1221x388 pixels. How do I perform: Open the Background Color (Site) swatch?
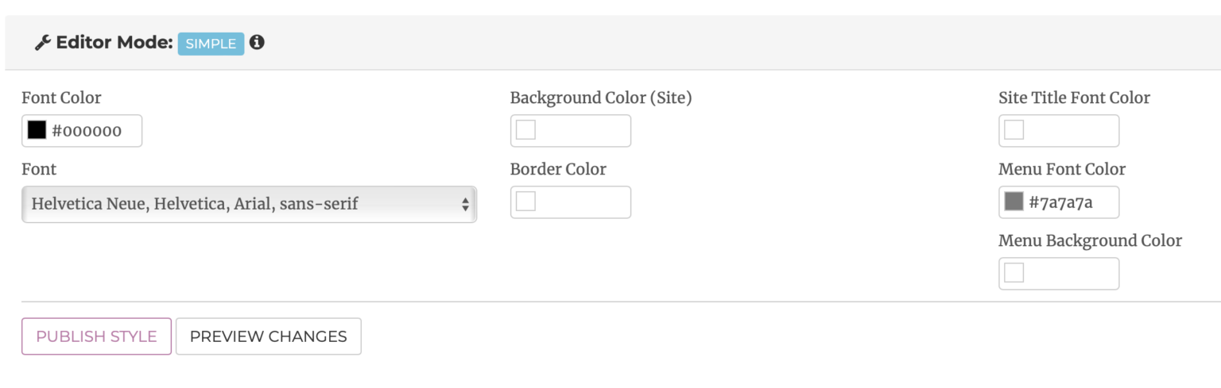526,130
